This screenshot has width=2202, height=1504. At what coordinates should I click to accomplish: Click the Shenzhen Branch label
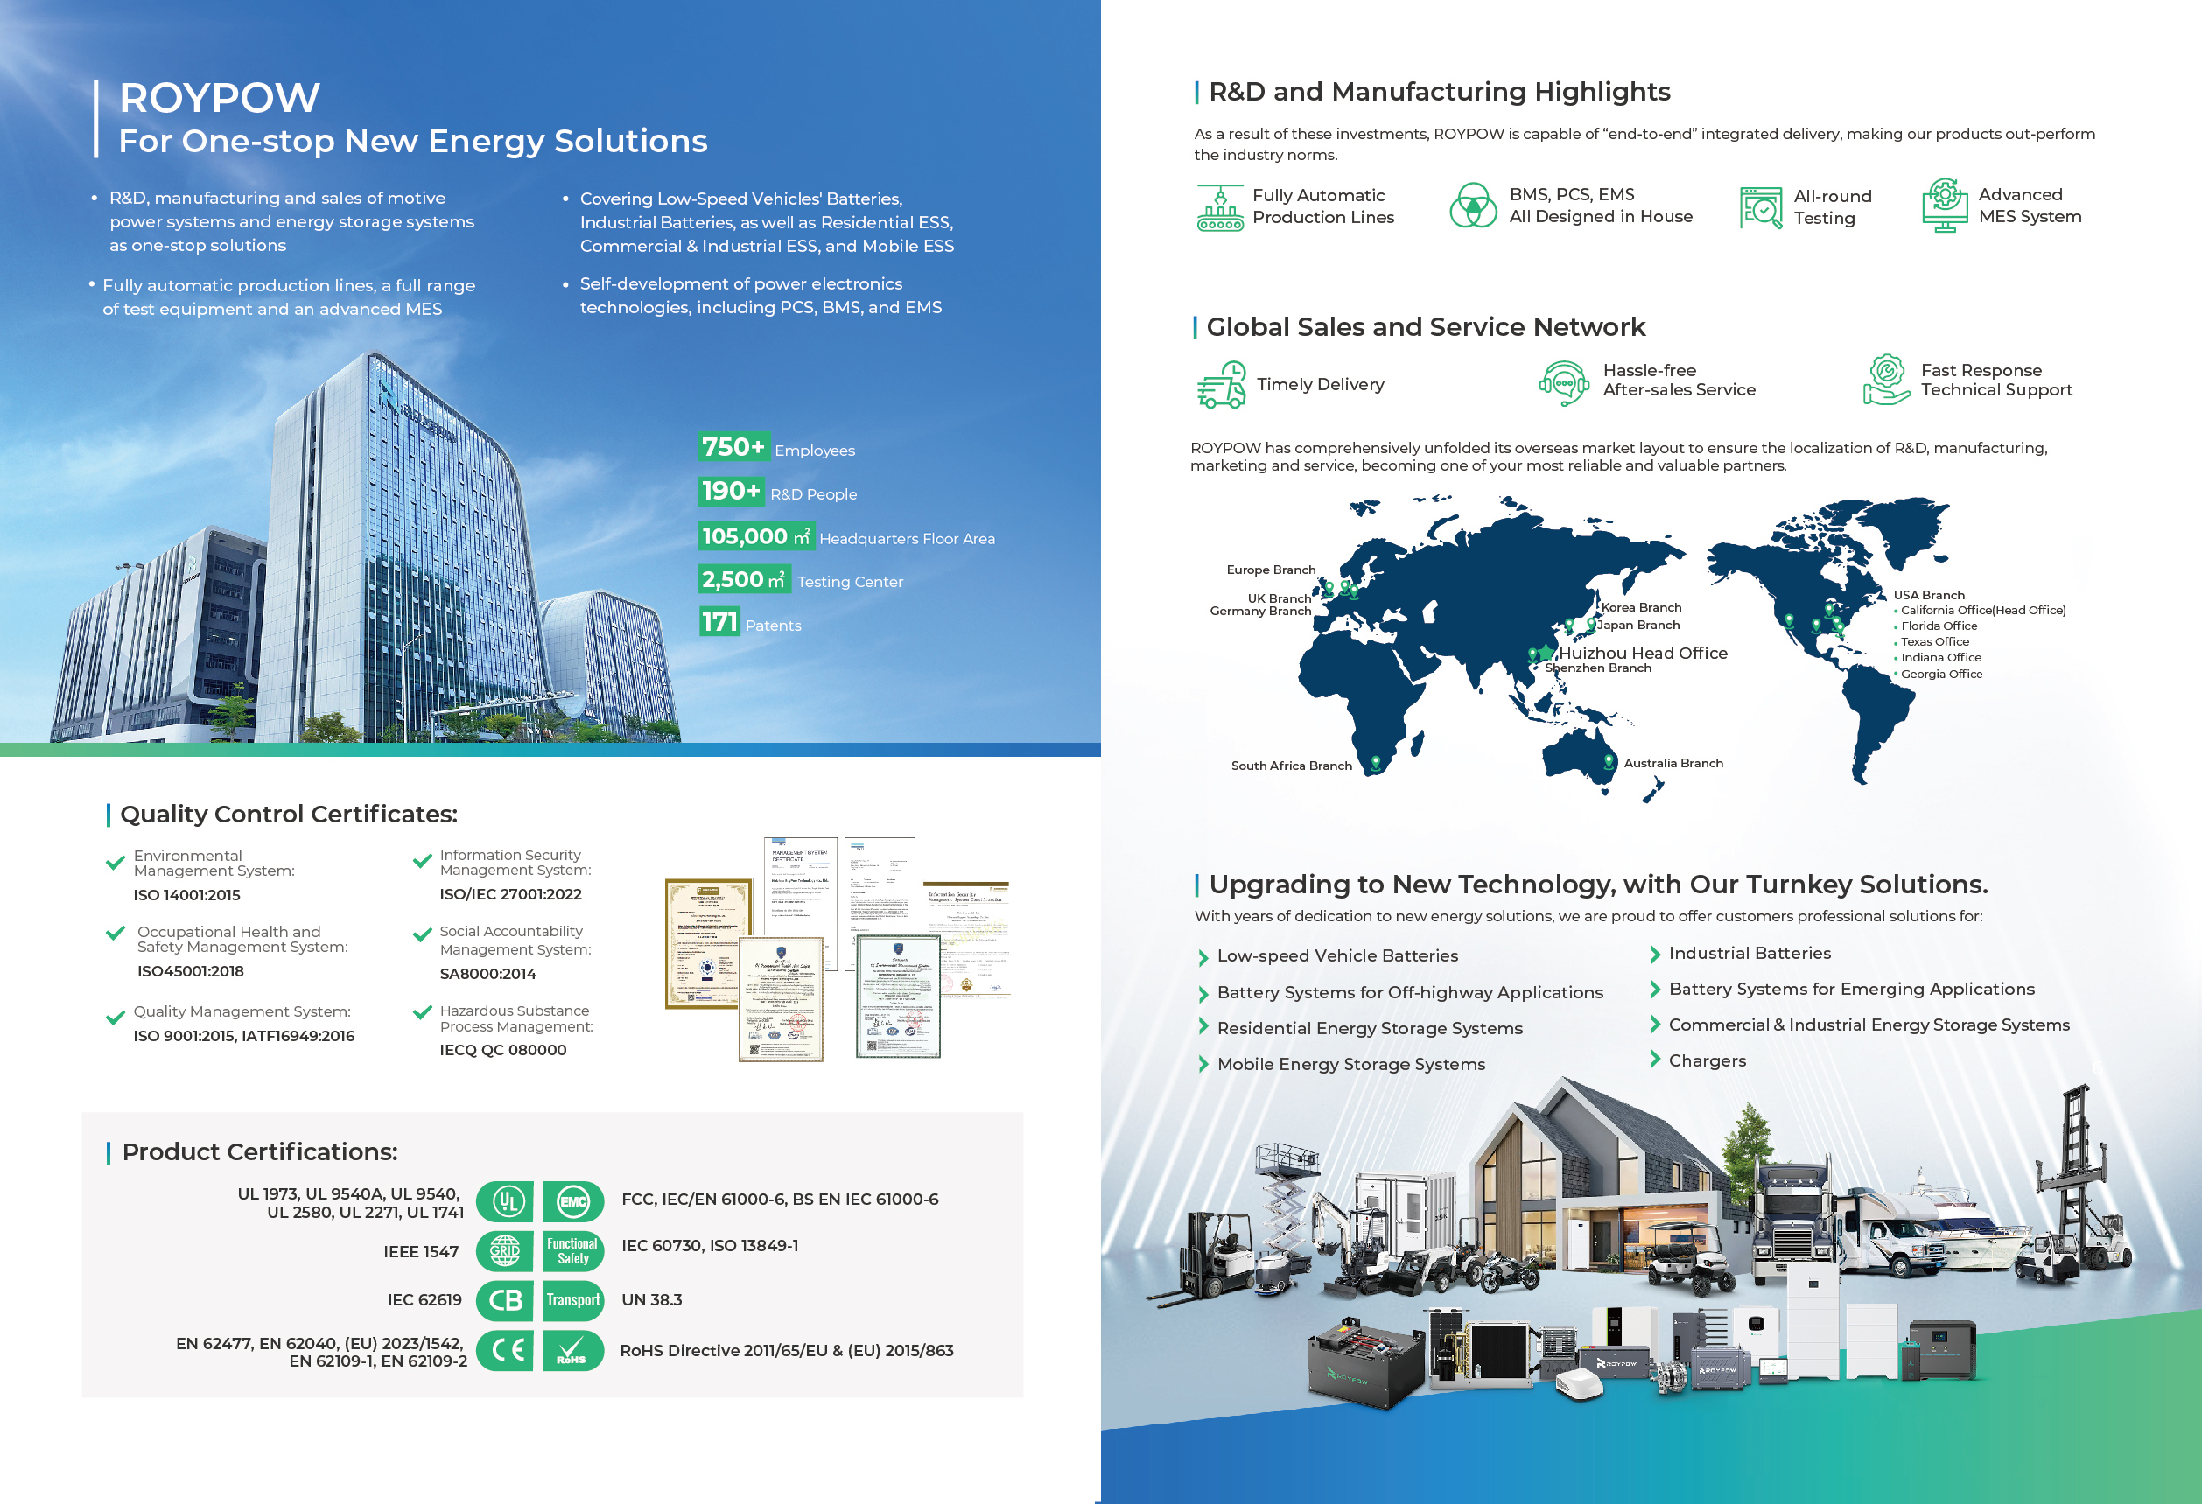tap(1597, 668)
